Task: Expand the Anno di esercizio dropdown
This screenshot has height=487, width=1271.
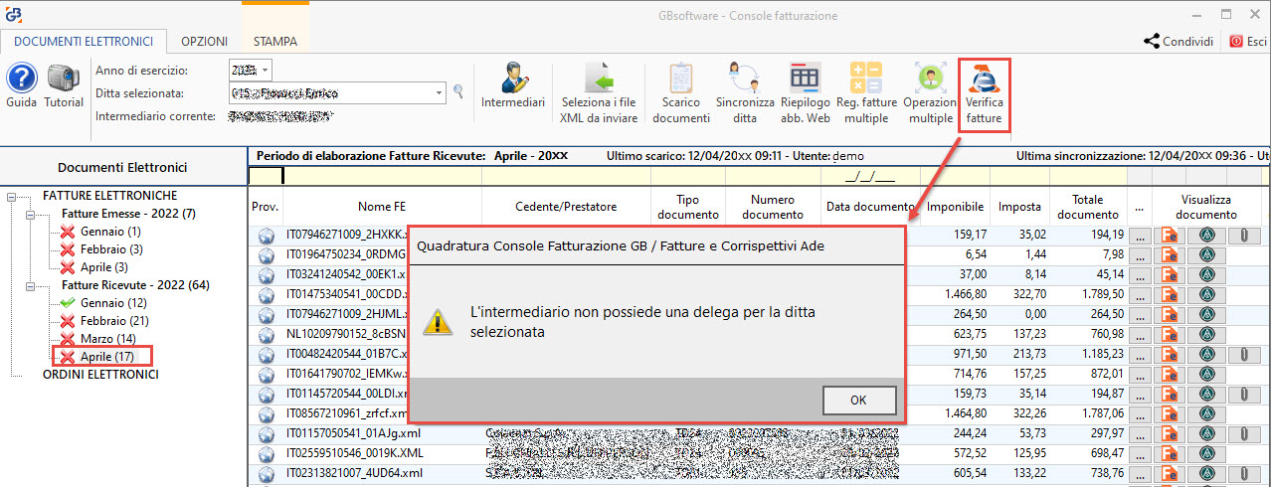Action: click(265, 71)
